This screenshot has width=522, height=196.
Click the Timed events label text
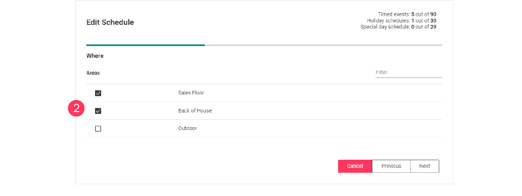tap(394, 14)
